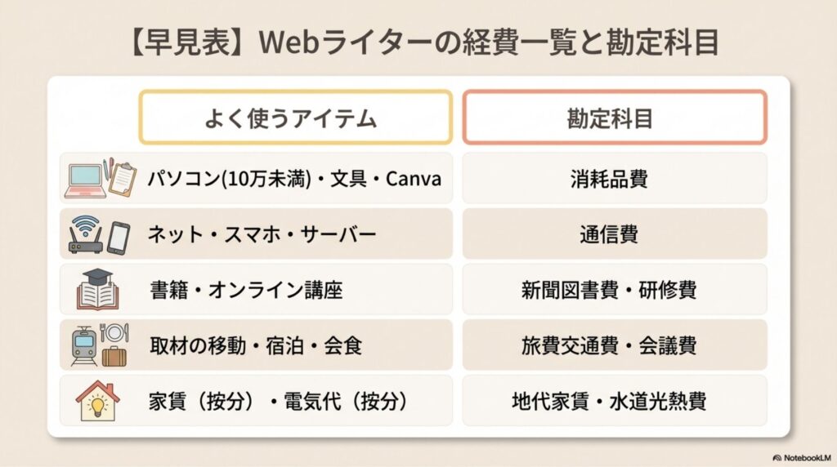Click the train and suitcase icon
837x467 pixels.
click(98, 345)
